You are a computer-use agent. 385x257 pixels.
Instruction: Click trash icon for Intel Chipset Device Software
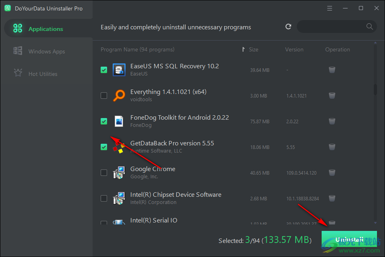pos(332,198)
